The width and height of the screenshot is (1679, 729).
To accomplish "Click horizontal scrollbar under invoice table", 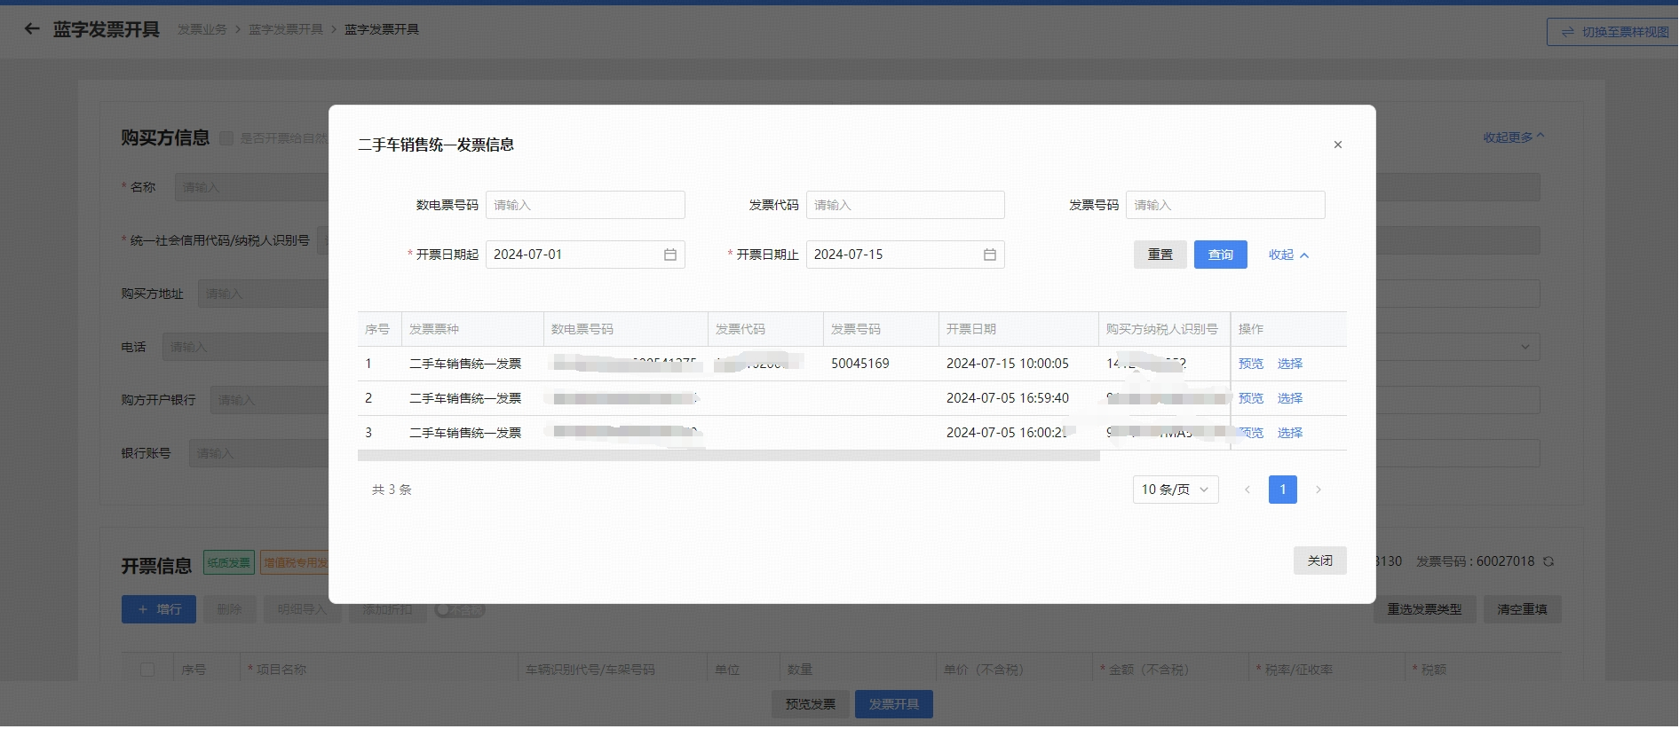I will tap(728, 456).
